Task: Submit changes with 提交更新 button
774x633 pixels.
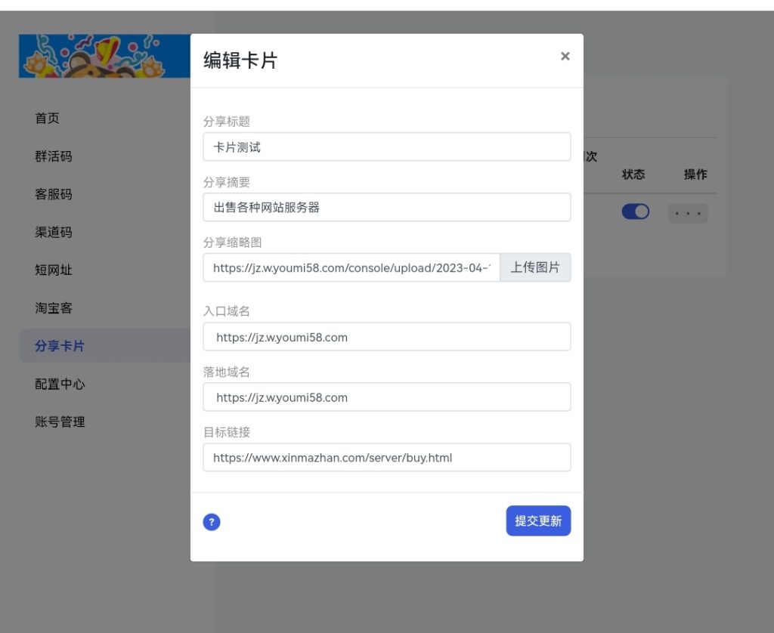Action: tap(538, 521)
